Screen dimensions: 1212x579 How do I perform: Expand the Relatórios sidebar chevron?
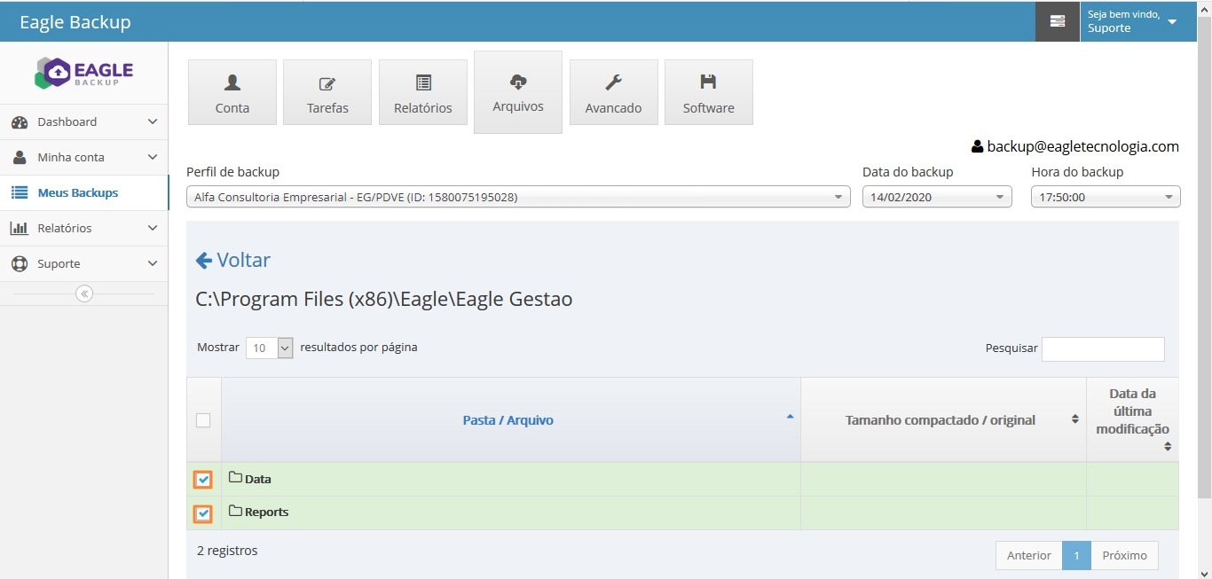tap(153, 229)
